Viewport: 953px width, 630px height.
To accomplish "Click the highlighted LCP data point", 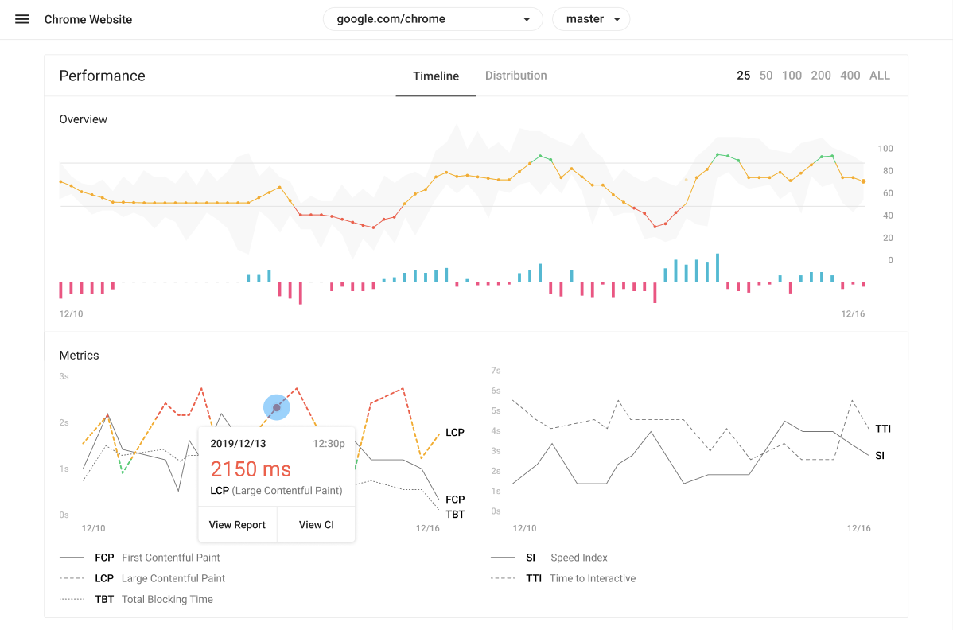I will point(277,407).
